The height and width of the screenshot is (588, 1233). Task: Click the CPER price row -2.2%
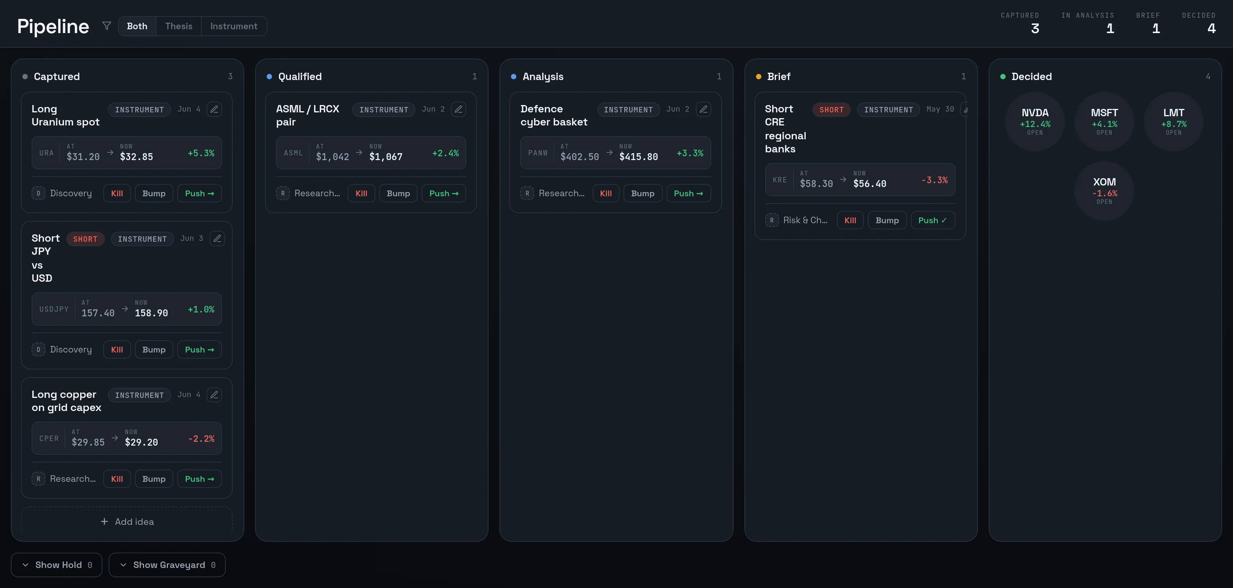pyautogui.click(x=127, y=438)
